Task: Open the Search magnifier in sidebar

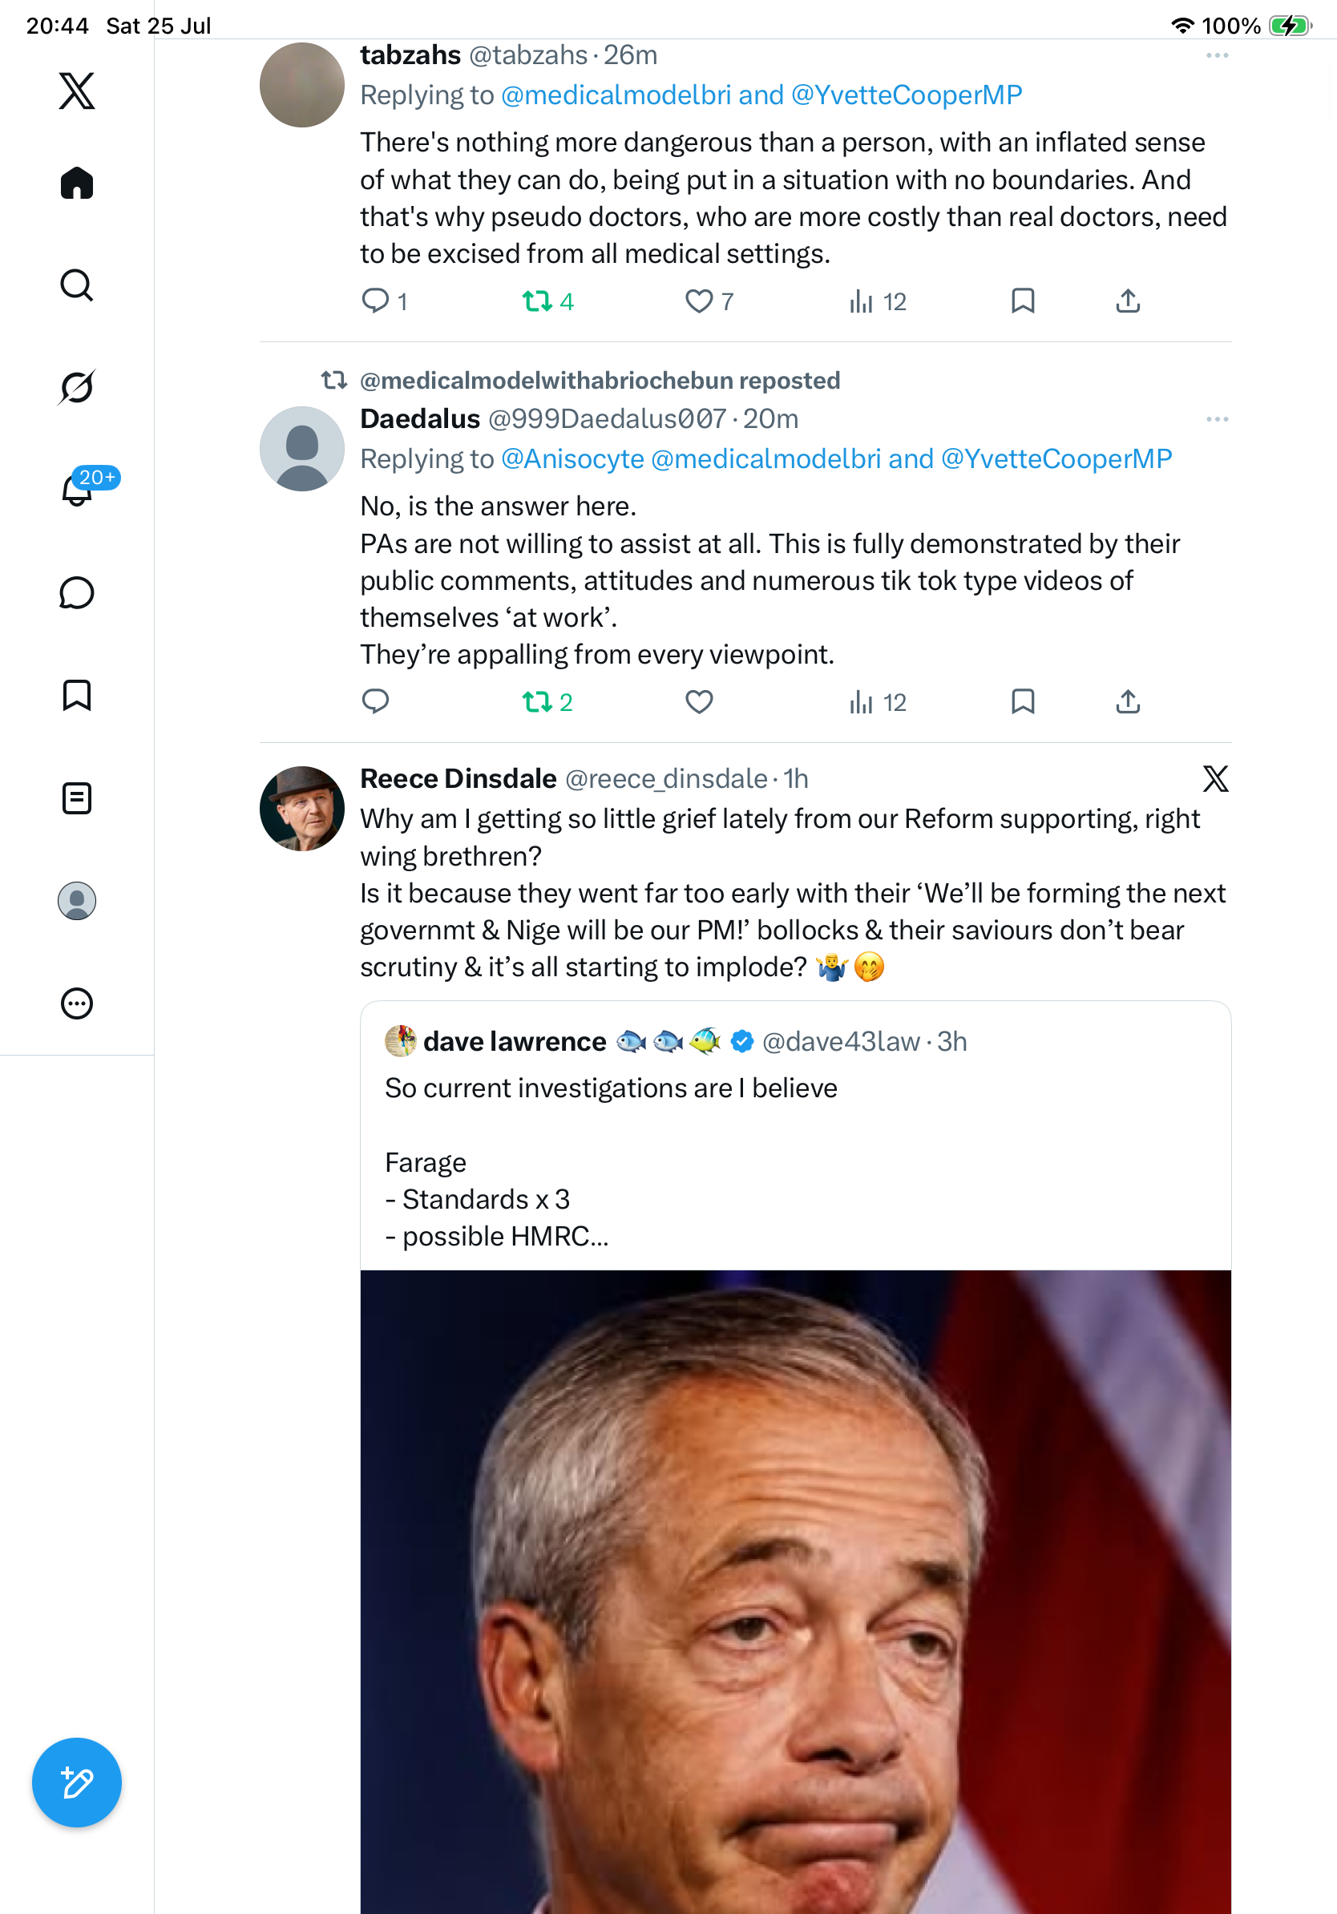Action: (77, 285)
